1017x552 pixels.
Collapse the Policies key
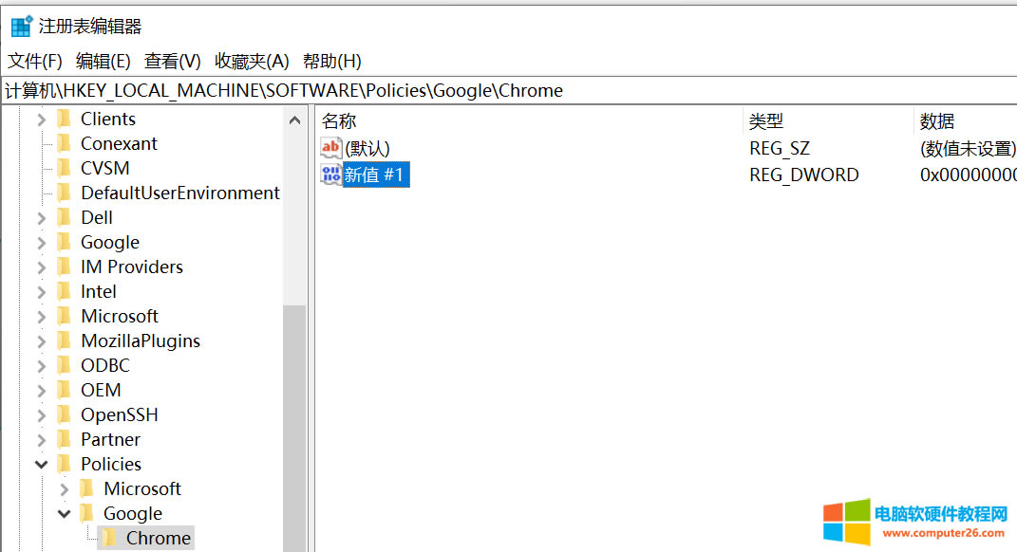tap(42, 465)
